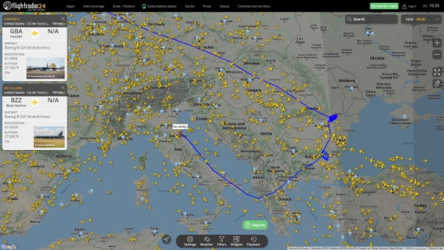Open the Weather layer options

[x=206, y=240]
